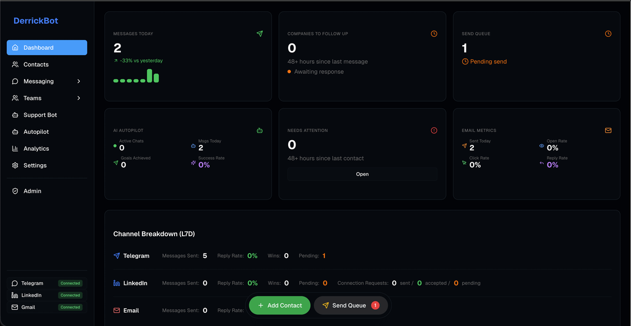Open the Send Queue floating button
631x326 pixels.
[x=351, y=306]
